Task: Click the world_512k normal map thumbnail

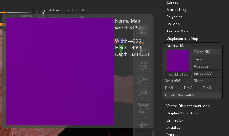Action: point(178,63)
